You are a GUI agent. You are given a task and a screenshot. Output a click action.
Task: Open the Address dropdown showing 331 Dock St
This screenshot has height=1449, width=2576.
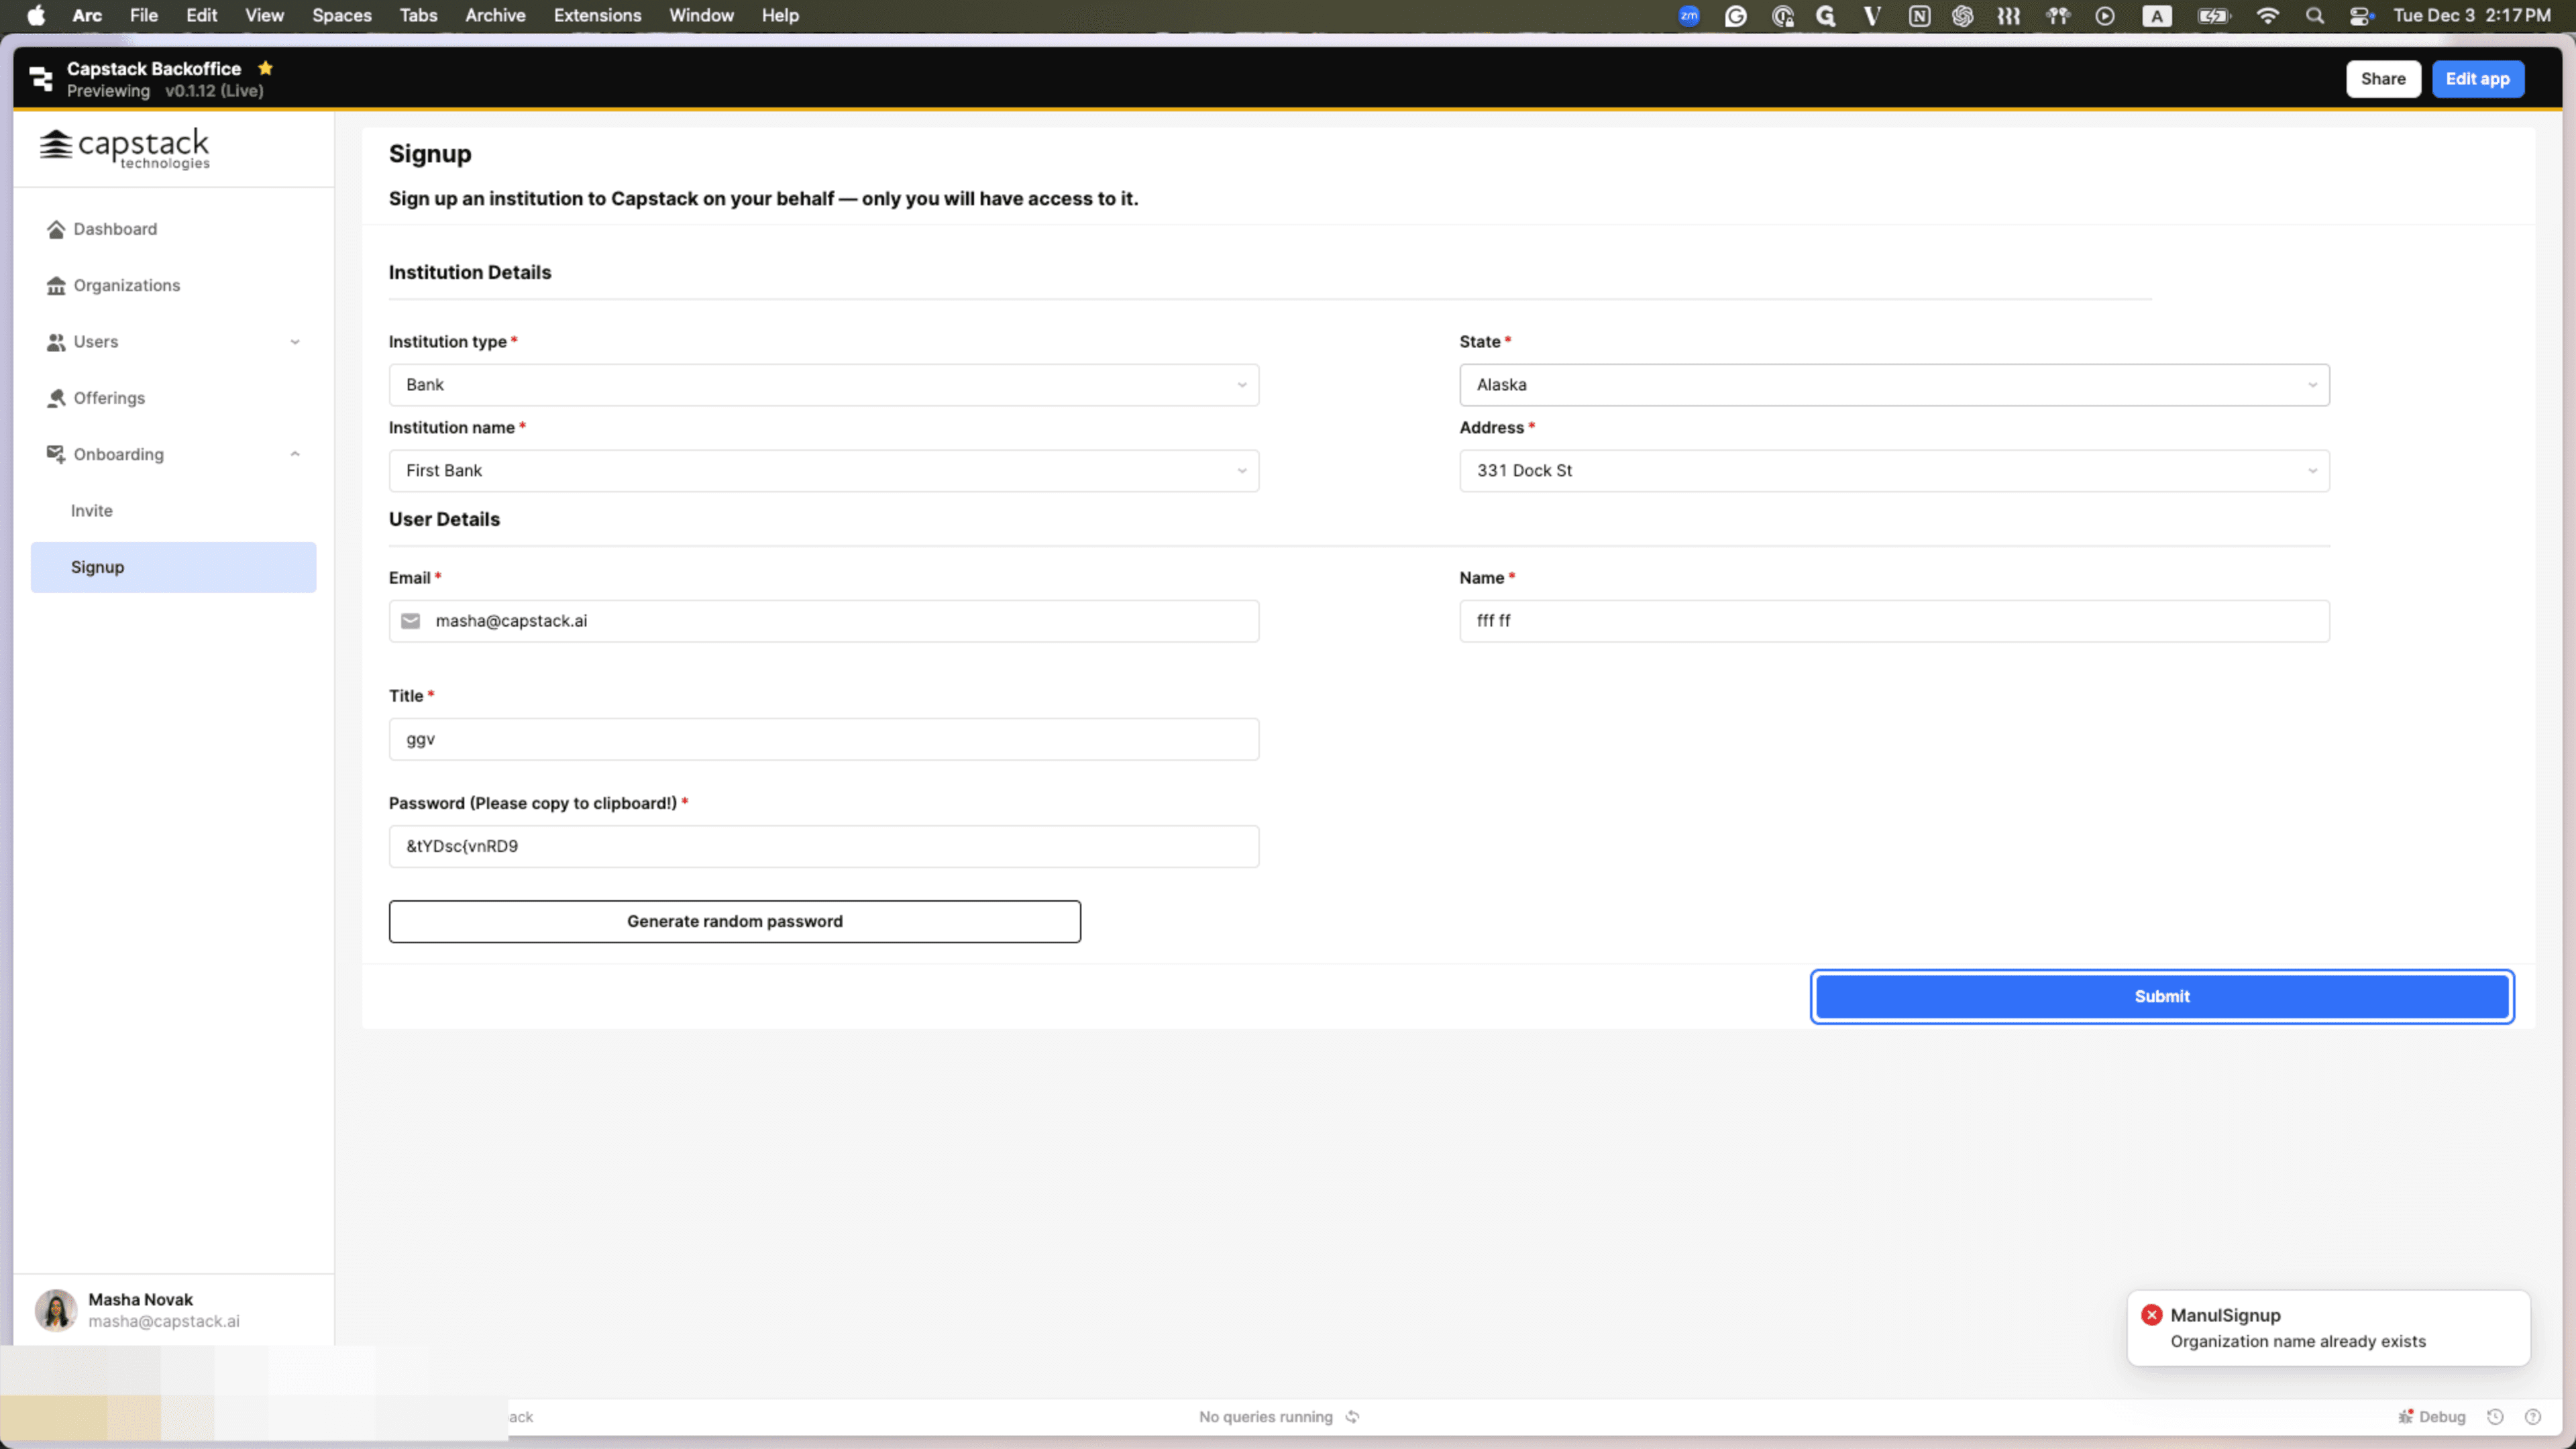1894,471
